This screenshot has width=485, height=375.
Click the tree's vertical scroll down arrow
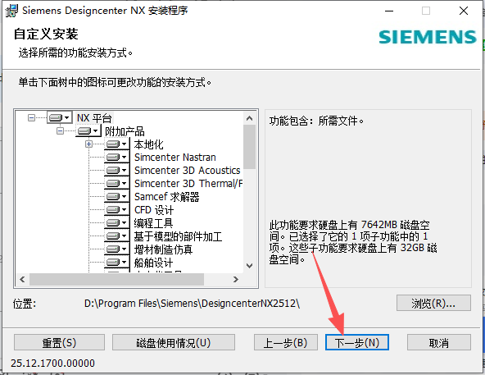249,266
